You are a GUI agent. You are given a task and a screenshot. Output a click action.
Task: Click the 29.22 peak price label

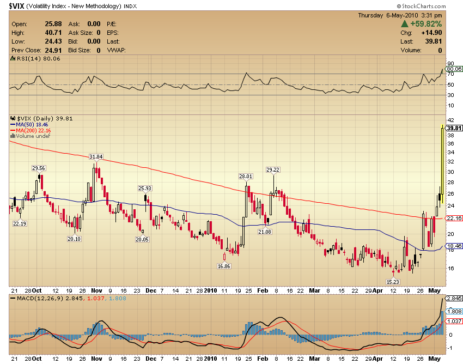click(x=273, y=169)
